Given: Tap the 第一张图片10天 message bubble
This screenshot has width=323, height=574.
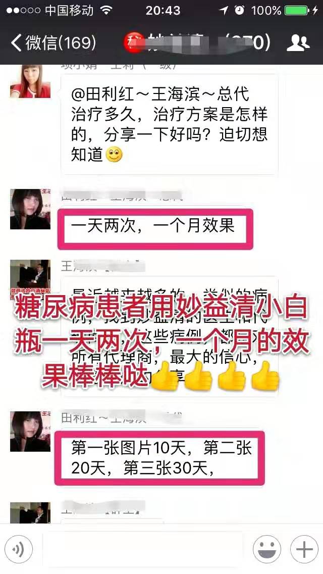Looking at the screenshot, I should 159,458.
